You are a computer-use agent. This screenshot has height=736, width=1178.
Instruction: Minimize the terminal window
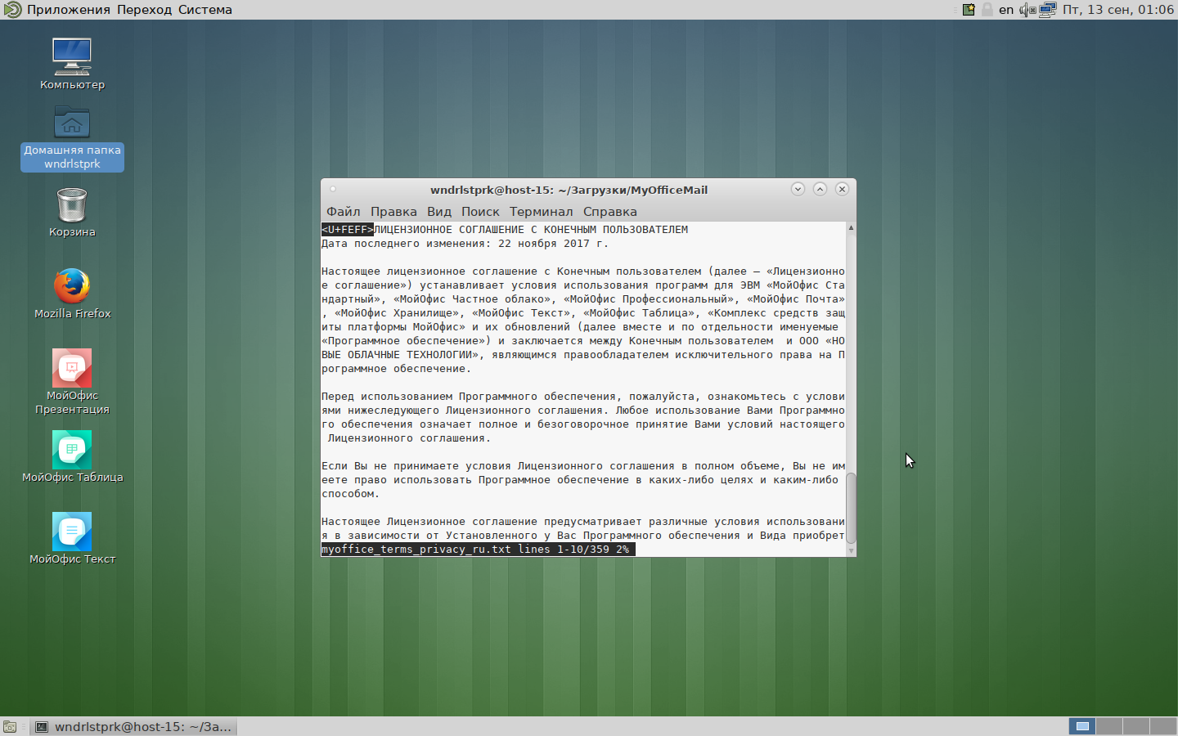[798, 189]
